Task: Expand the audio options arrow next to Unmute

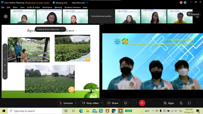Action: [76, 103]
